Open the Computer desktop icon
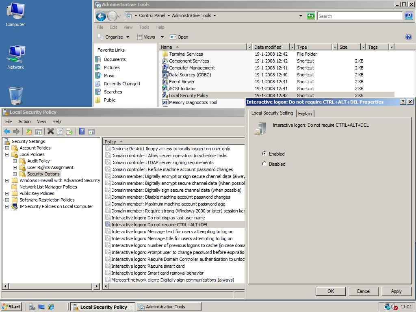The height and width of the screenshot is (312, 416). click(x=15, y=15)
